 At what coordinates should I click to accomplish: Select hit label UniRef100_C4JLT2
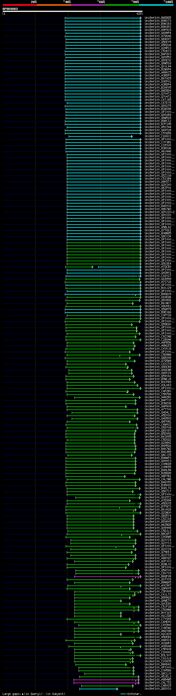(x=158, y=595)
